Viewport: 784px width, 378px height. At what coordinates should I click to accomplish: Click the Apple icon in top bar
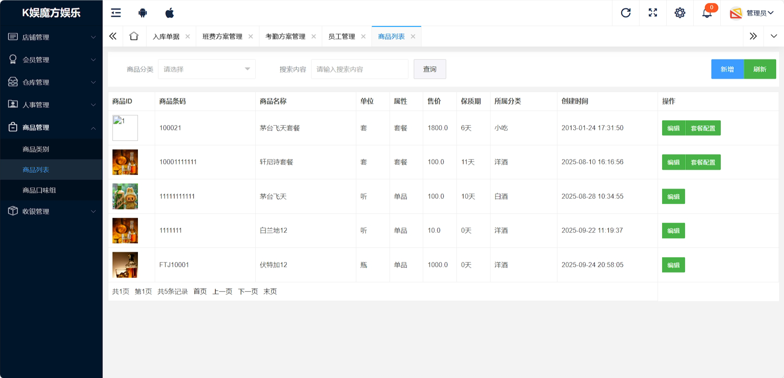coord(170,13)
